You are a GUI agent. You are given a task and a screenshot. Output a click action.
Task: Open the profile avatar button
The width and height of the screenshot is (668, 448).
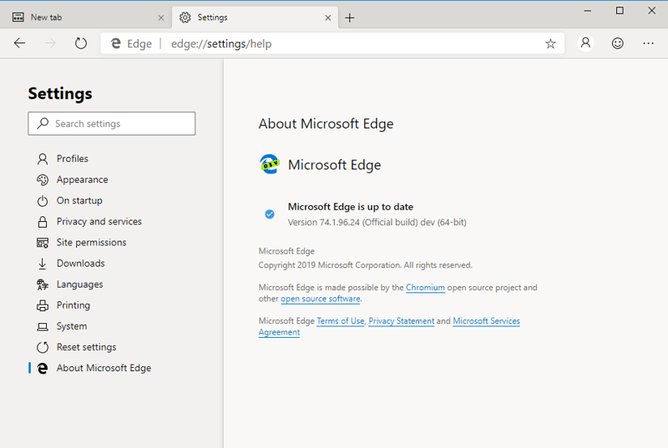click(585, 43)
